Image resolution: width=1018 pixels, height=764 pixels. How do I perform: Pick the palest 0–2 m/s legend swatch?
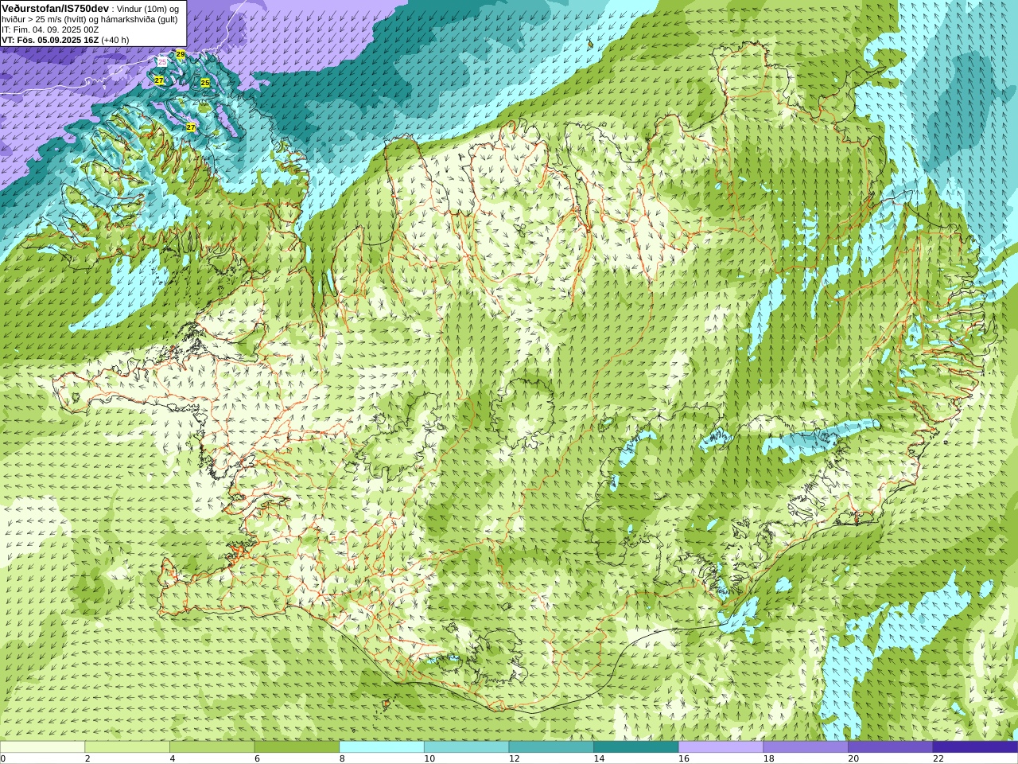(42, 747)
